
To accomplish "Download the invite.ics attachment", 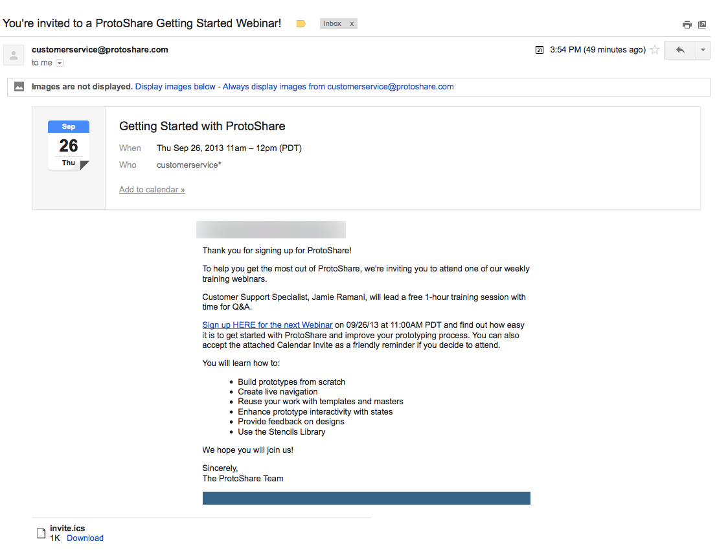I will (85, 538).
